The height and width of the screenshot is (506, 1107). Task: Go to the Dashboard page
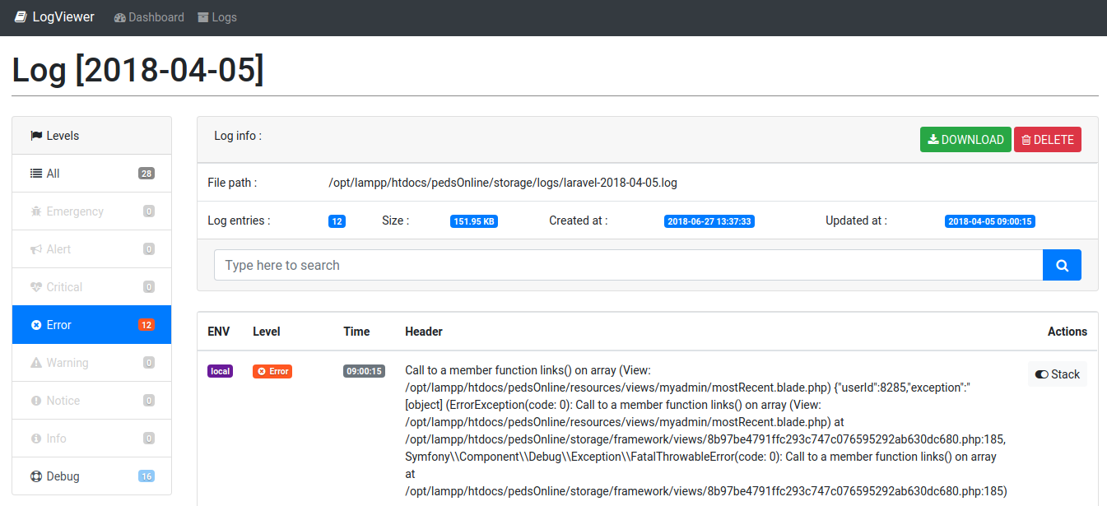pyautogui.click(x=149, y=17)
